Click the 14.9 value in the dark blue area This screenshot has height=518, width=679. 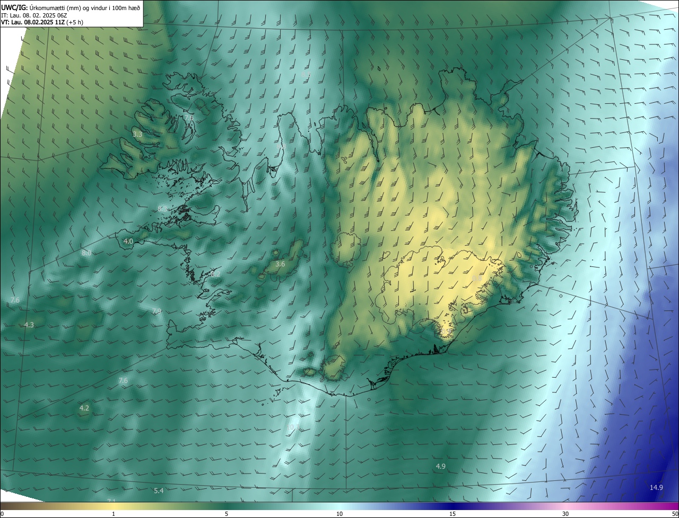[656, 487]
